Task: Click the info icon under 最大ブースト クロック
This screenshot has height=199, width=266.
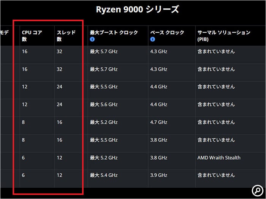Action: coord(92,39)
